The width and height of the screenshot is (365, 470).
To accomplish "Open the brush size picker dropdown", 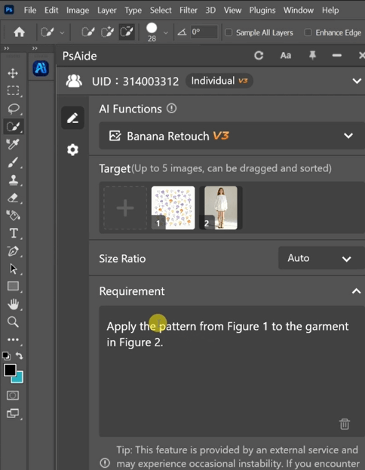I will 166,32.
